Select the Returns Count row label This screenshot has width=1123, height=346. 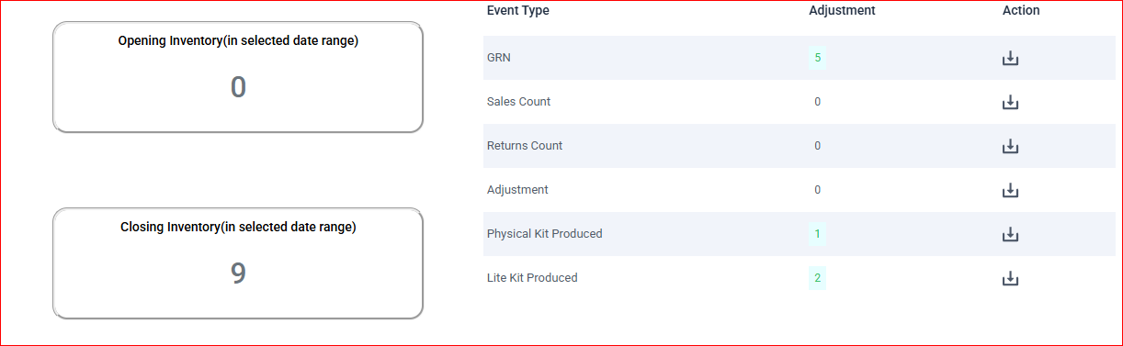(525, 146)
